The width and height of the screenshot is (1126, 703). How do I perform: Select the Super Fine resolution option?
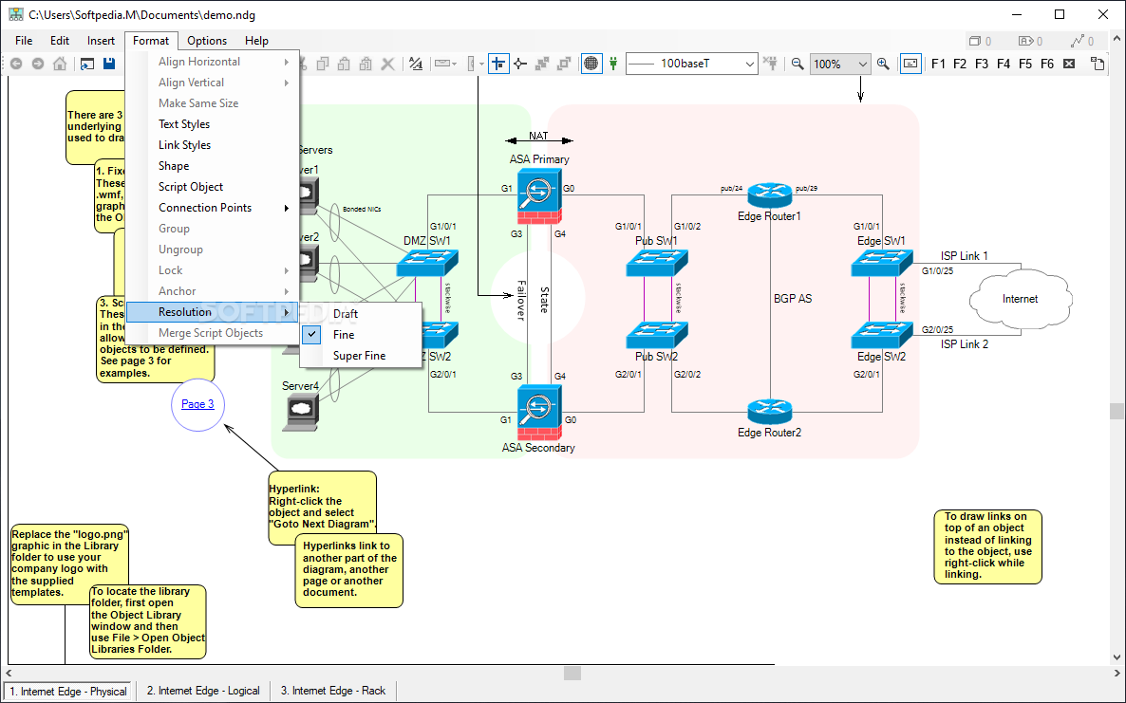click(x=360, y=355)
